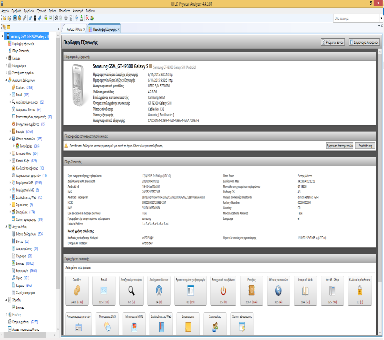Click the grey gear settings toolbar icon
The width and height of the screenshot is (384, 340).
tap(66, 18)
